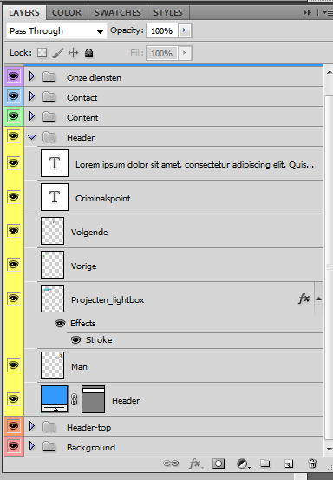Expand the Contact layer group
Image resolution: width=333 pixels, height=480 pixels.
(x=32, y=96)
